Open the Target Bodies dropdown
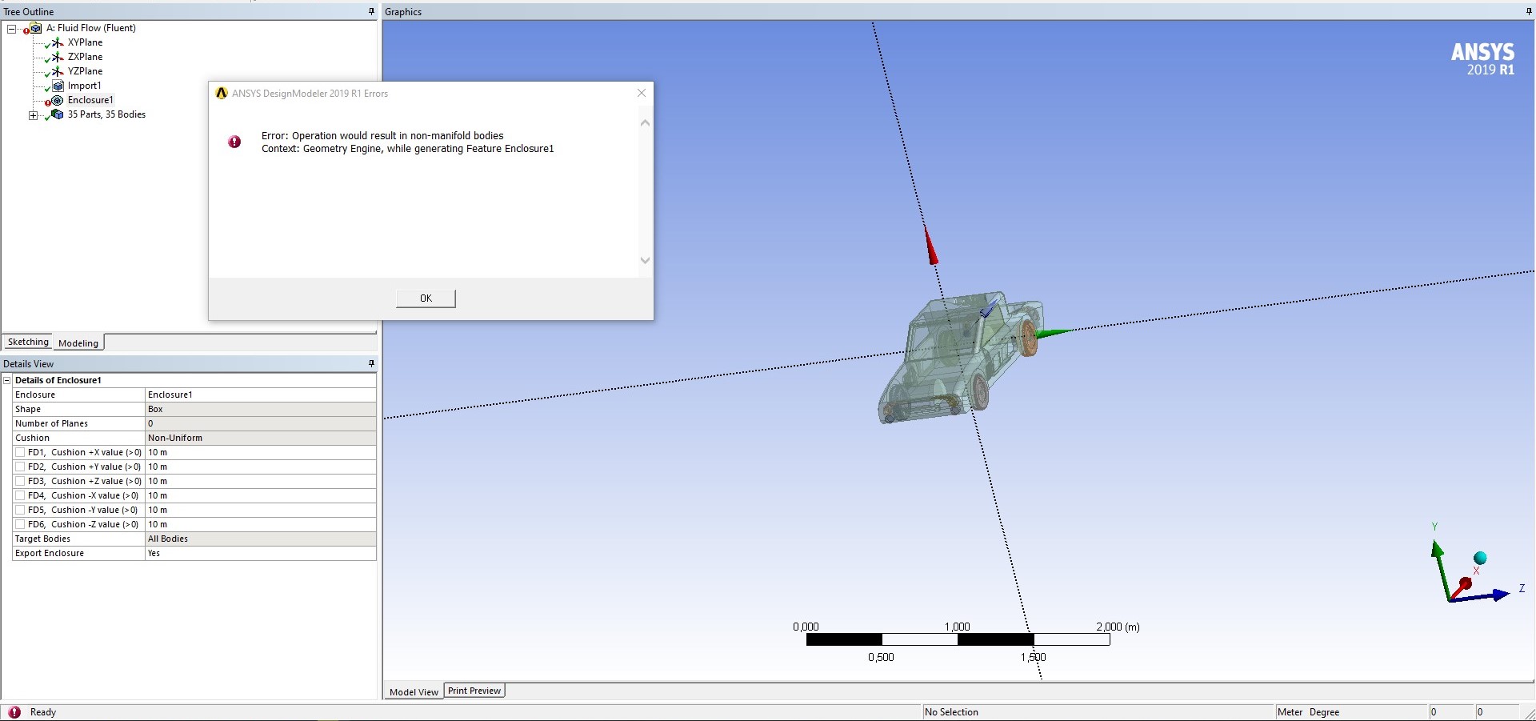Screen dimensions: 1536x721 click(x=260, y=539)
